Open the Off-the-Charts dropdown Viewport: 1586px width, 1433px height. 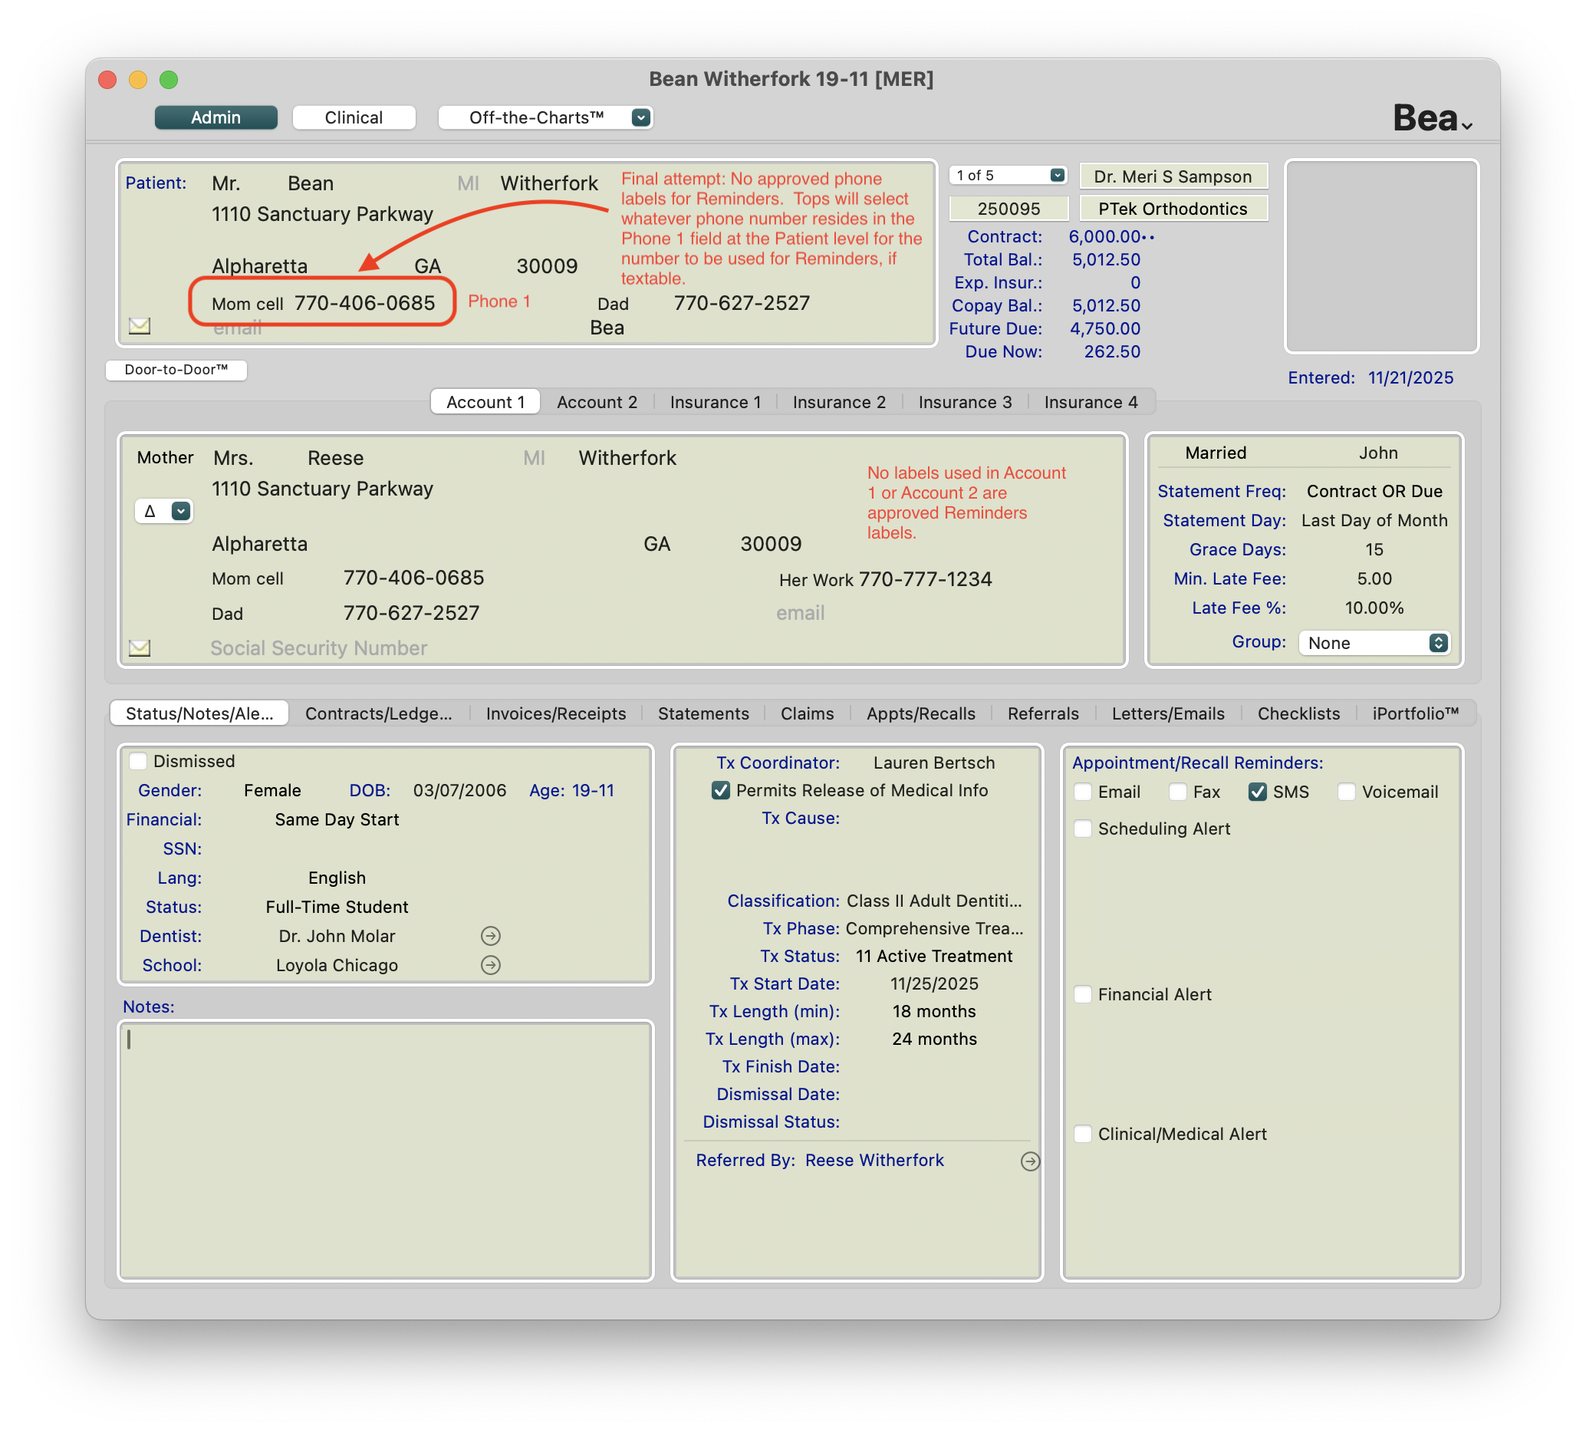[640, 117]
